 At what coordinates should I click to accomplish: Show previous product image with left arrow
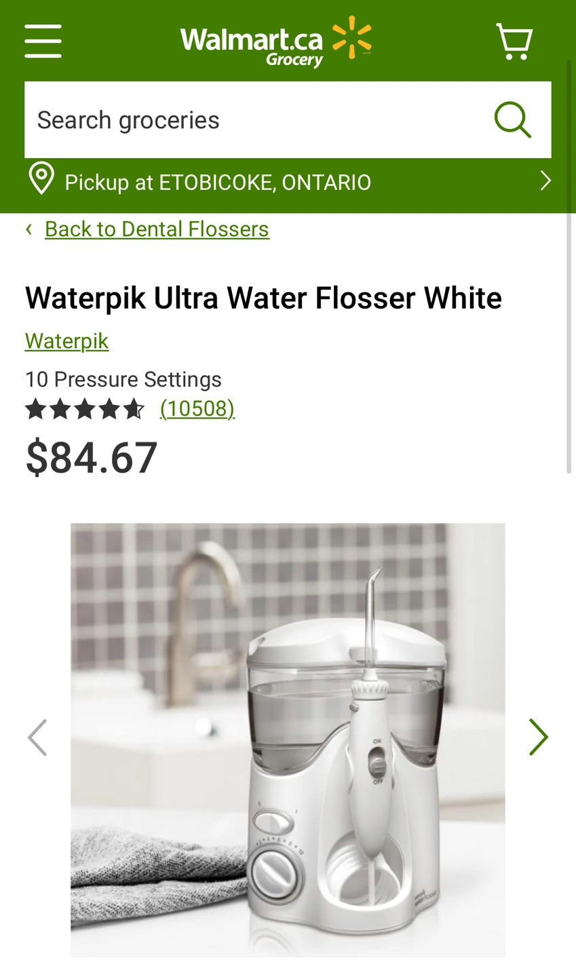37,737
